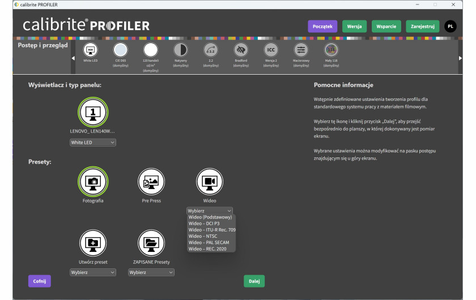Viewport: 476px width, 300px height.
Task: Open the 120 kandeli luminance step icon
Action: pyautogui.click(x=151, y=50)
